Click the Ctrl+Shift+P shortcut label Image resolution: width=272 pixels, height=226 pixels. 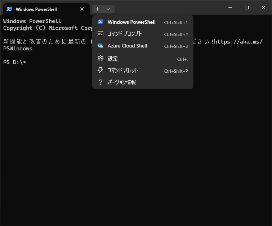tap(176, 71)
